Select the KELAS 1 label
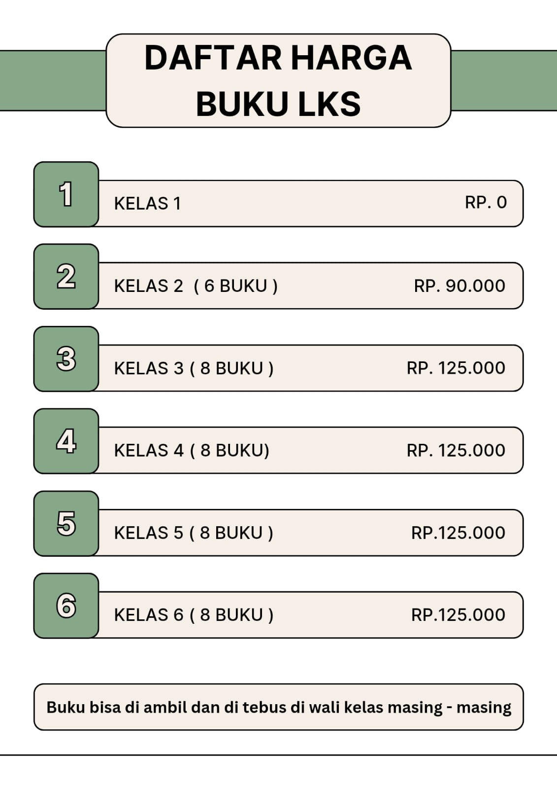 tap(147, 204)
